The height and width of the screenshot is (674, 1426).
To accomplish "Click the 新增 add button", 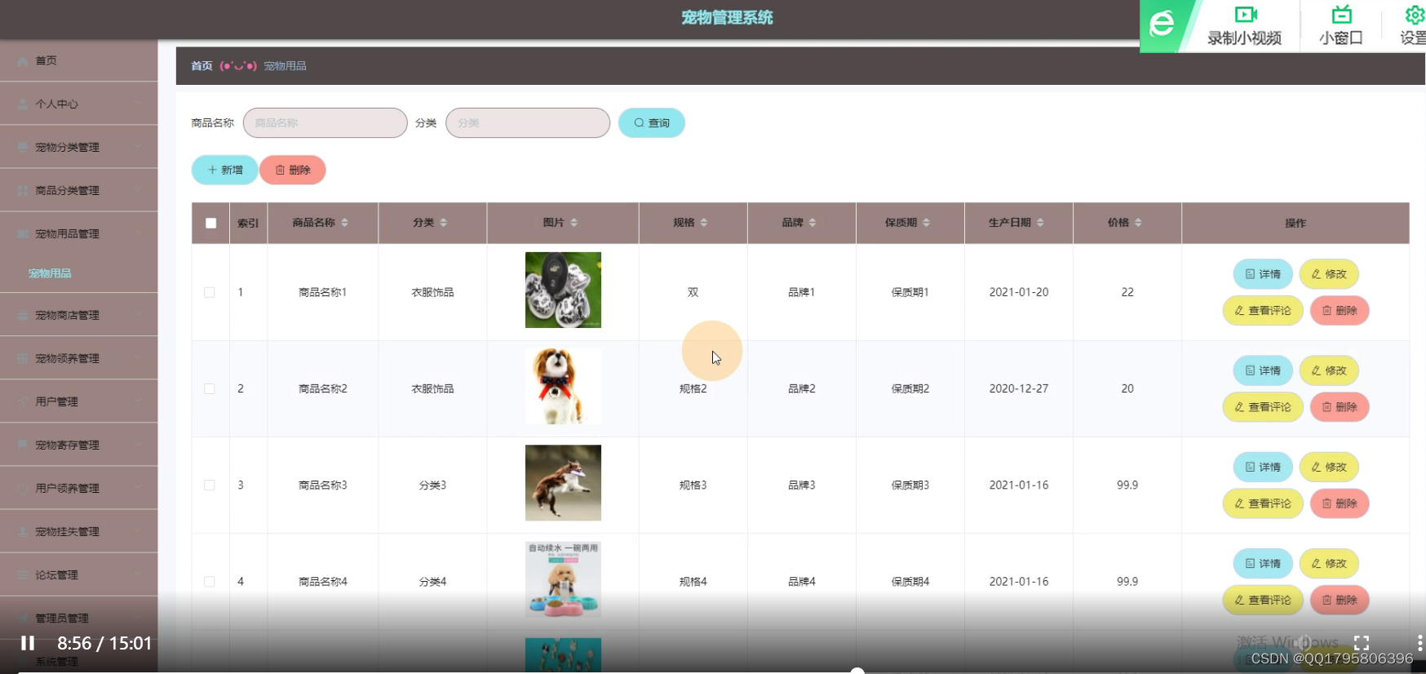I will click(225, 170).
